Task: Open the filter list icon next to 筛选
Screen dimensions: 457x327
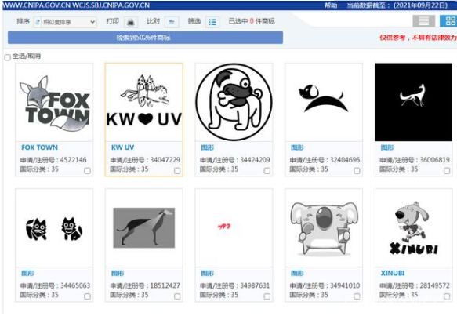Action: click(212, 22)
